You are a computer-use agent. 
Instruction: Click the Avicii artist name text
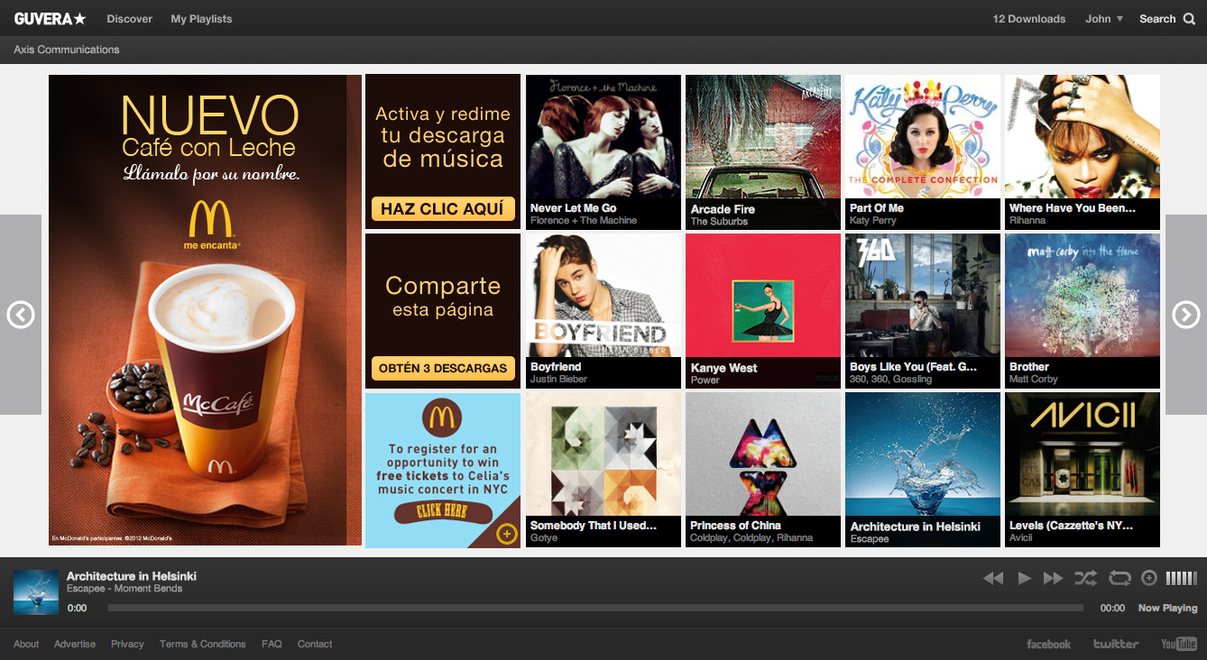click(x=1021, y=538)
